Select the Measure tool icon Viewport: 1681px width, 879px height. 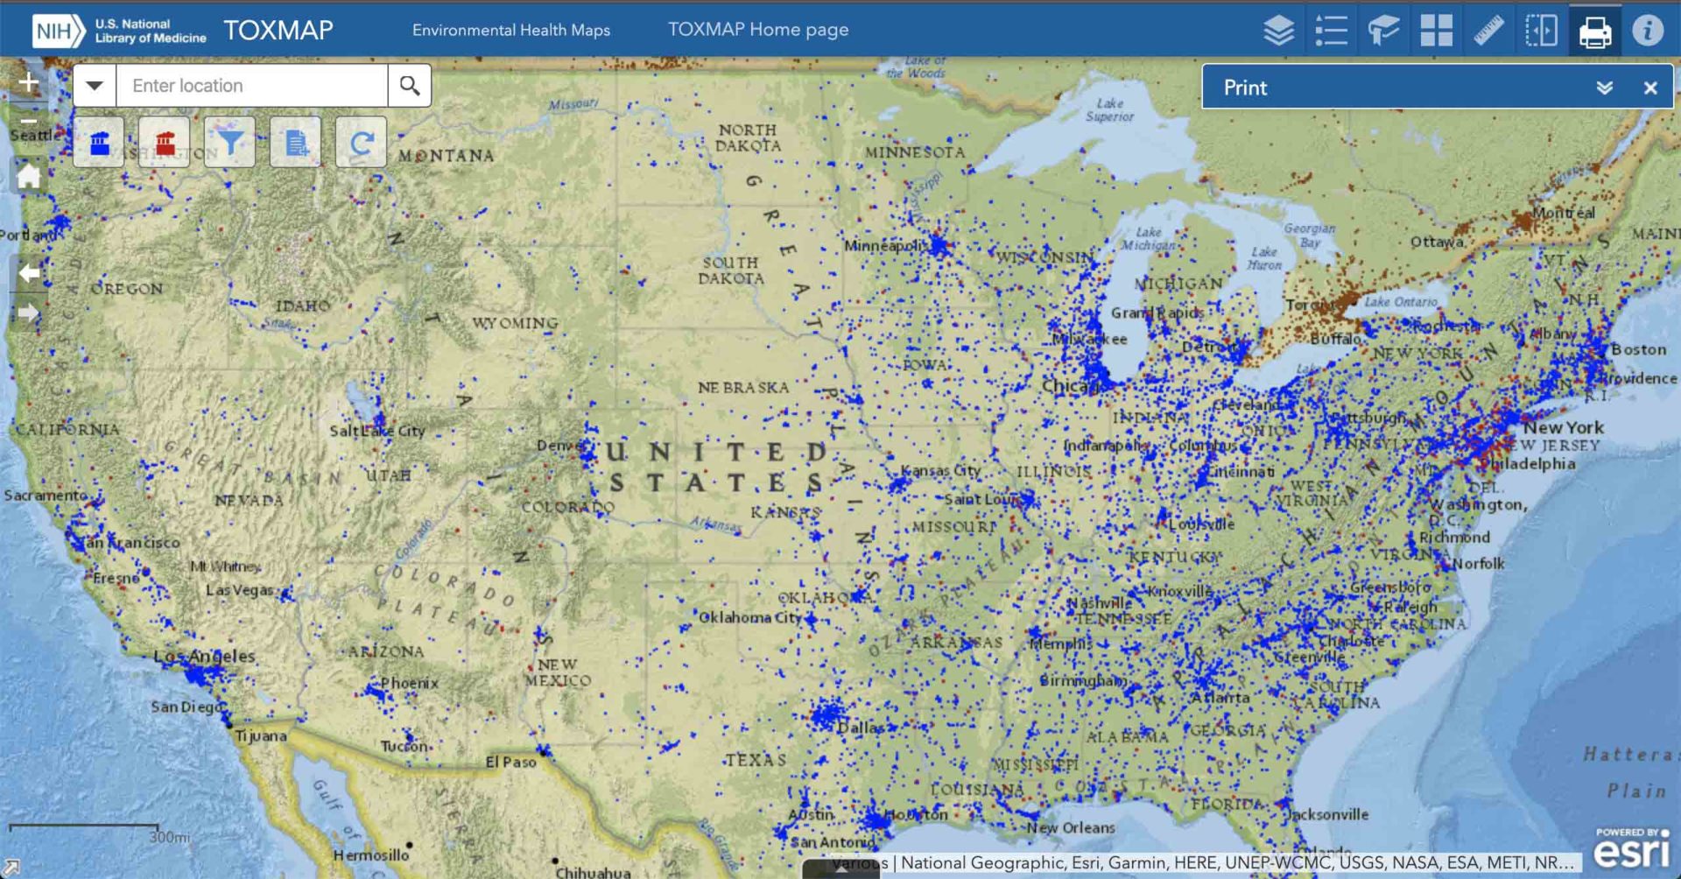click(x=1489, y=29)
